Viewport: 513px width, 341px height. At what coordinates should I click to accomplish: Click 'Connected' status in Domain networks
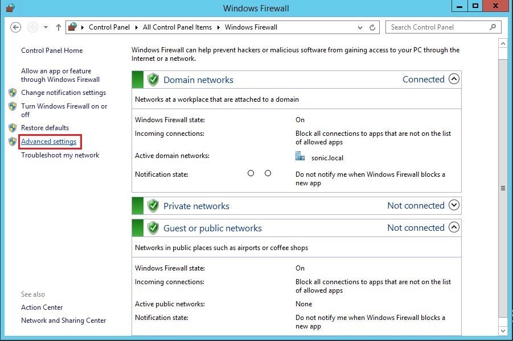[424, 80]
